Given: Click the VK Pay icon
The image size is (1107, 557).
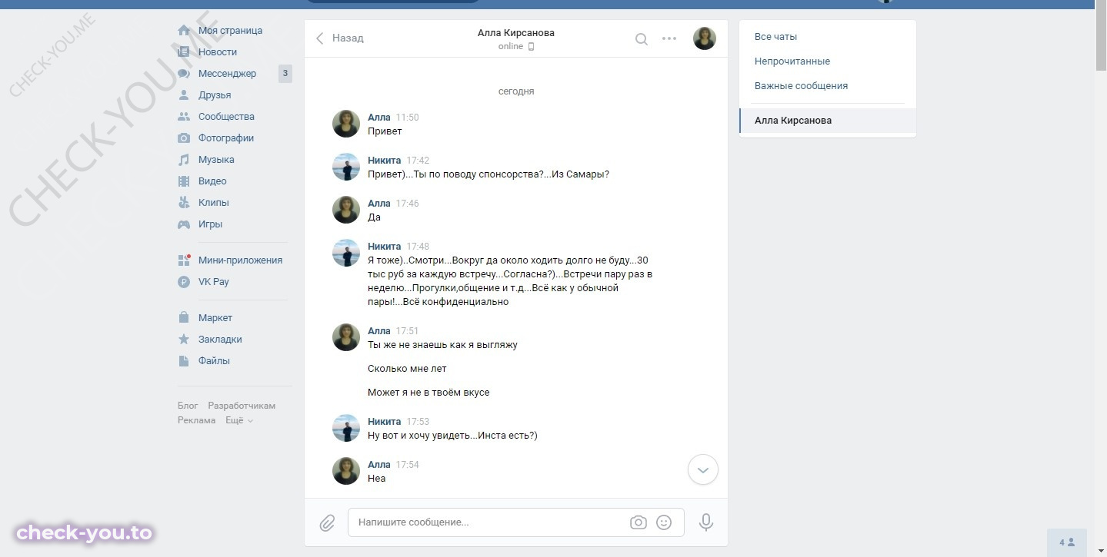Looking at the screenshot, I should 184,282.
